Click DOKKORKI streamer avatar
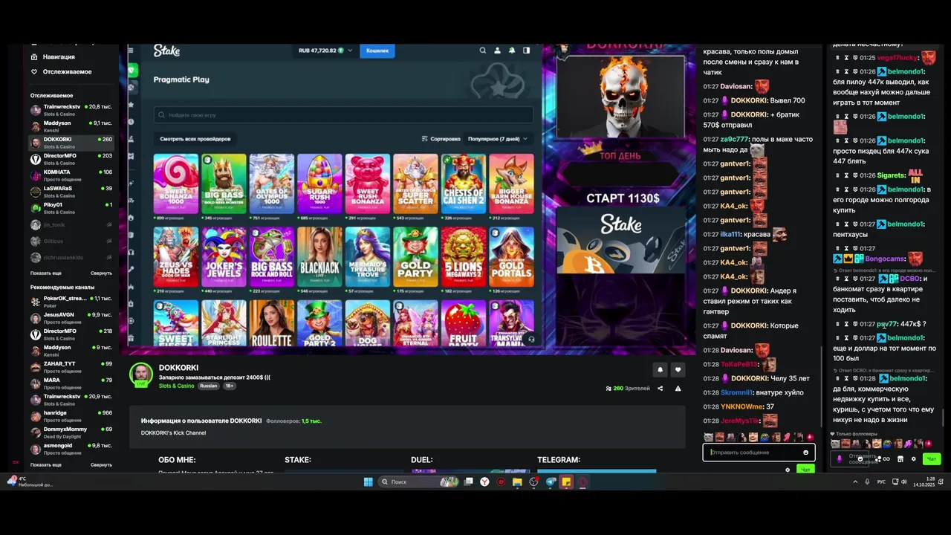 141,375
